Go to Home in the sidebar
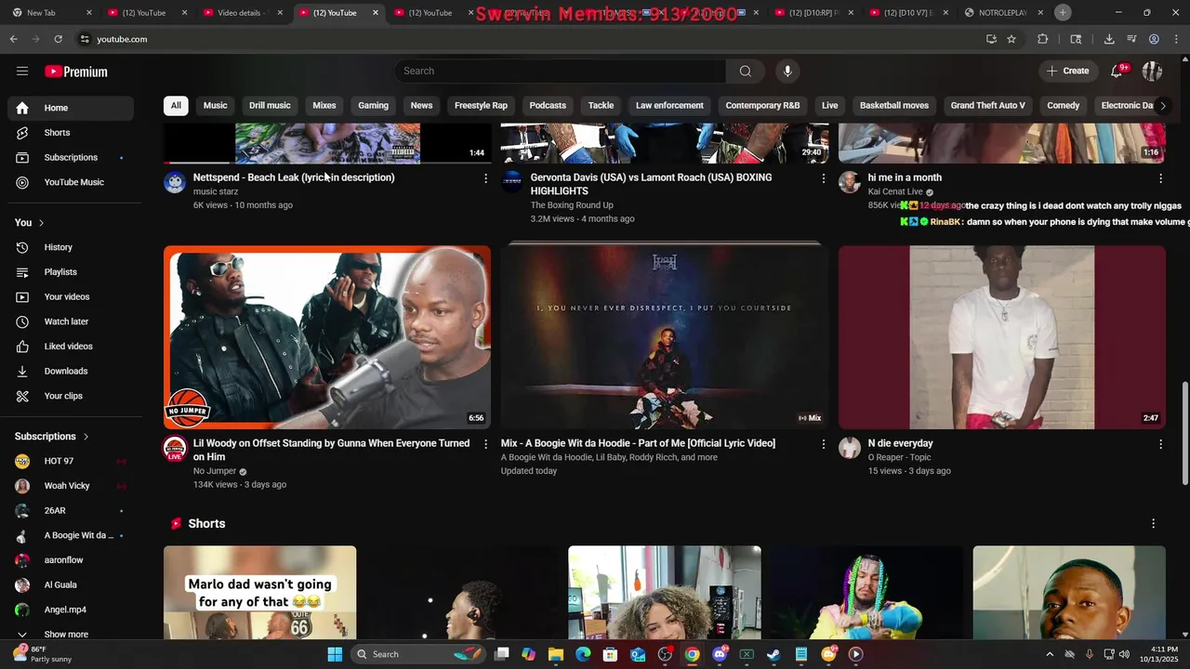This screenshot has width=1190, height=669. 71,108
